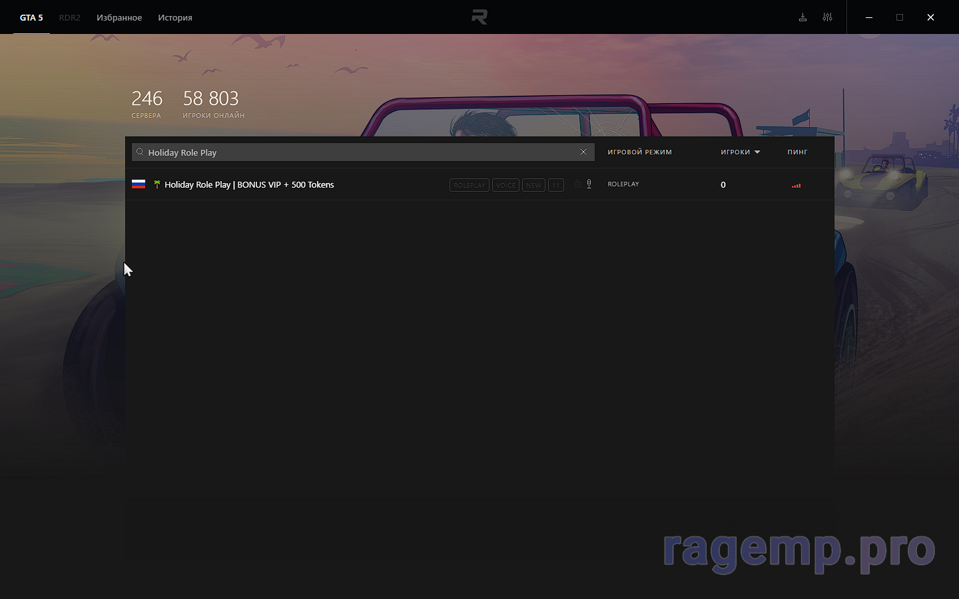Click the NEW tag badge on the server
The height and width of the screenshot is (599, 959).
tap(533, 185)
